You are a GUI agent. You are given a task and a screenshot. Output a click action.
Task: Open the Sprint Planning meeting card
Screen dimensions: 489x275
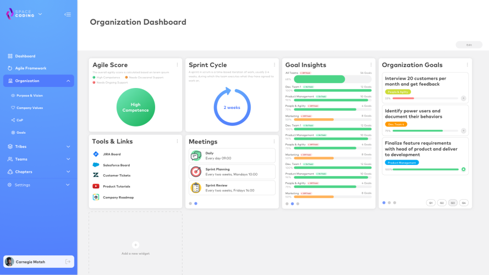(232, 172)
